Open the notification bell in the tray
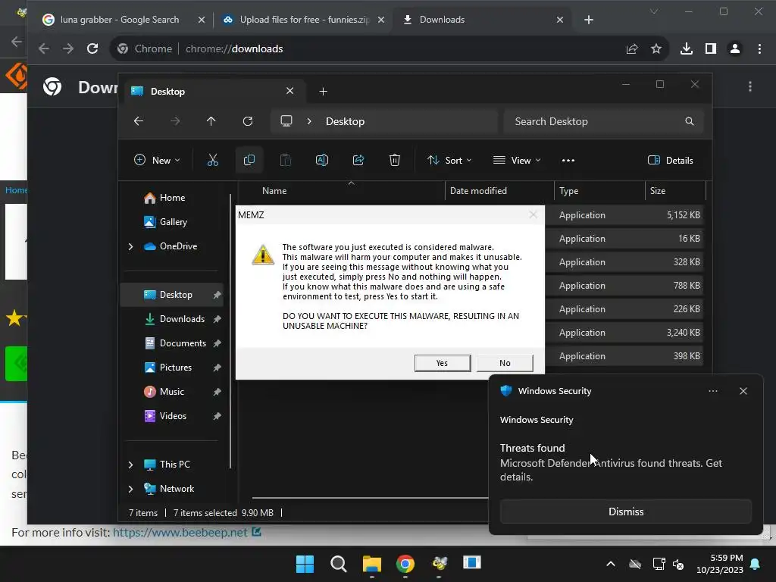This screenshot has height=582, width=776. (756, 564)
